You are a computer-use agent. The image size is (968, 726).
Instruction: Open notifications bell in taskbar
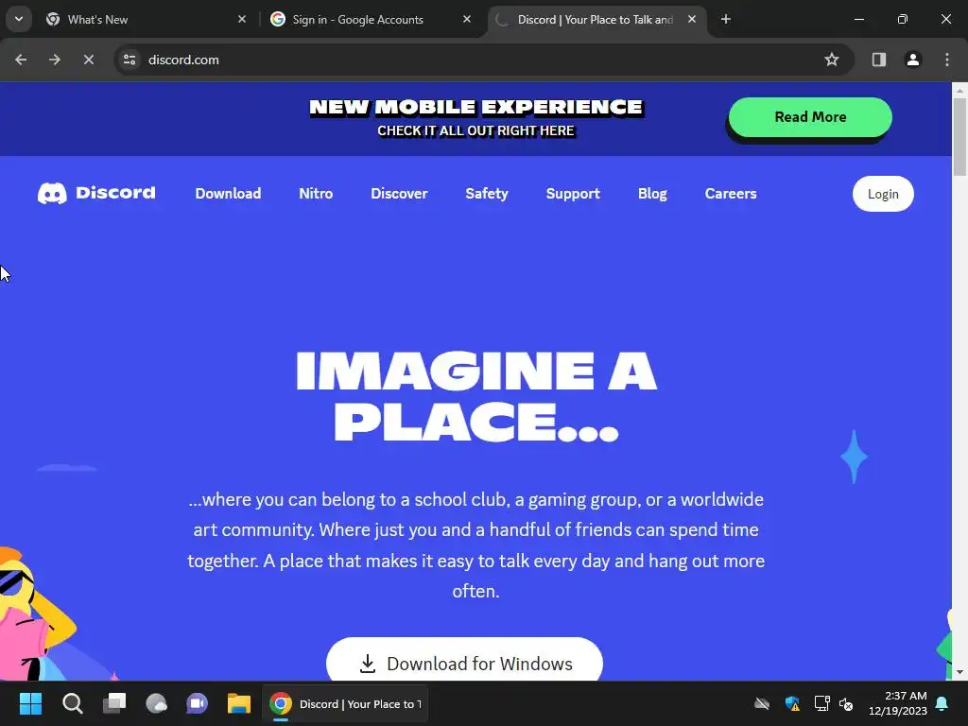pos(942,703)
